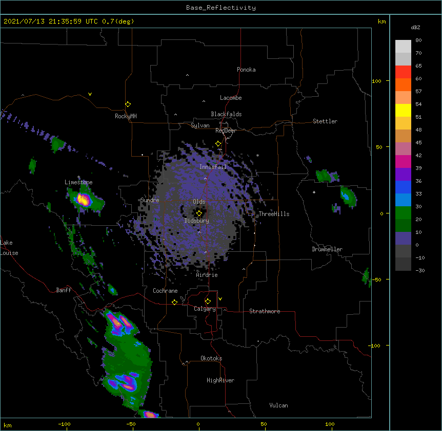Click the yellow diamond marker below Cochrane
Viewport: 442px width, 431px height.
point(174,302)
